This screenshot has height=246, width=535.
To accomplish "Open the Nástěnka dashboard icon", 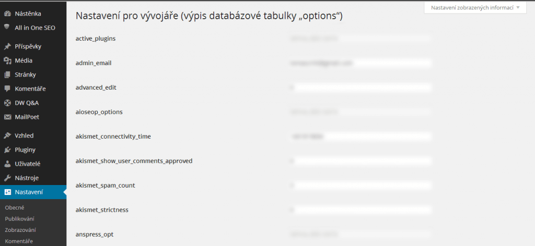I will coord(7,14).
